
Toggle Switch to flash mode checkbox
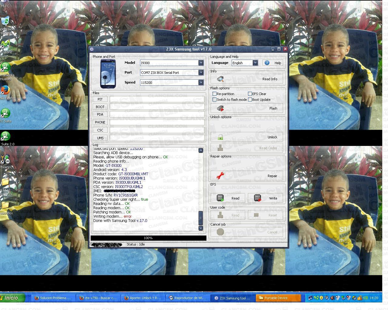[x=215, y=100]
